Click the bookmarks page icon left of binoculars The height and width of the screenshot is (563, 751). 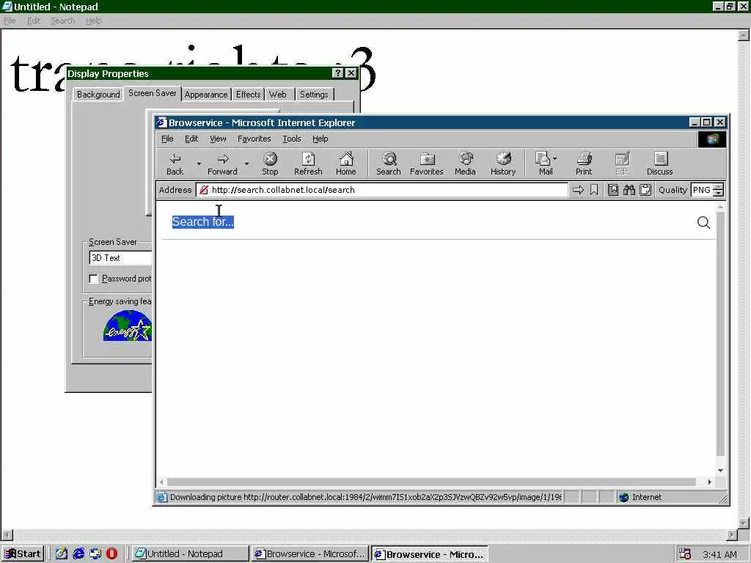pos(613,190)
